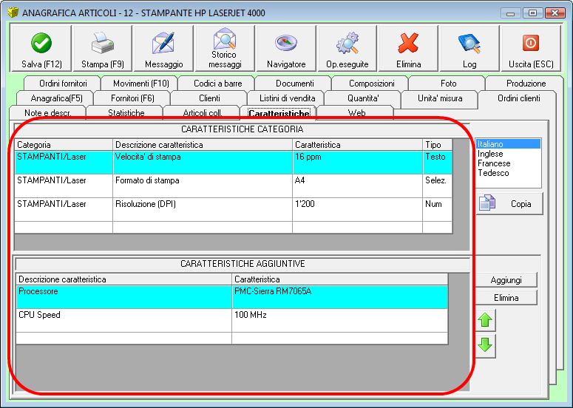Switch to Movimenti (F10) tab
573x408 pixels.
click(x=140, y=84)
